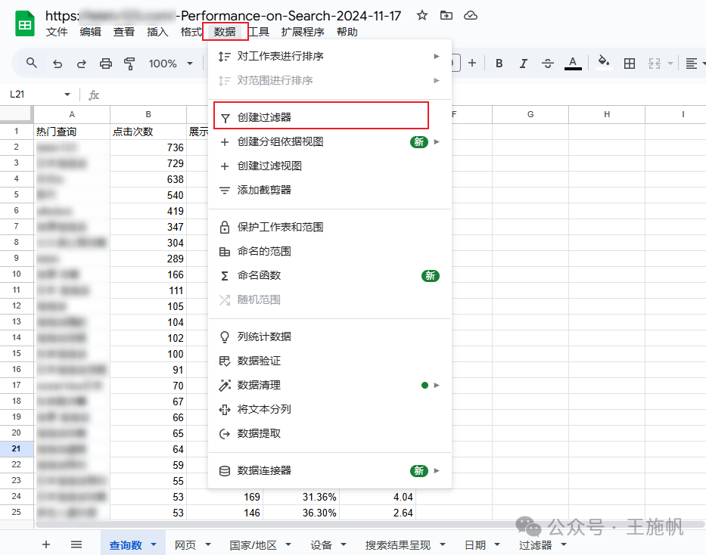The height and width of the screenshot is (555, 706).
Task: Select column G header
Action: (x=530, y=114)
